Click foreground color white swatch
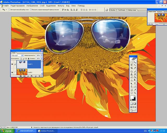 [132, 97]
